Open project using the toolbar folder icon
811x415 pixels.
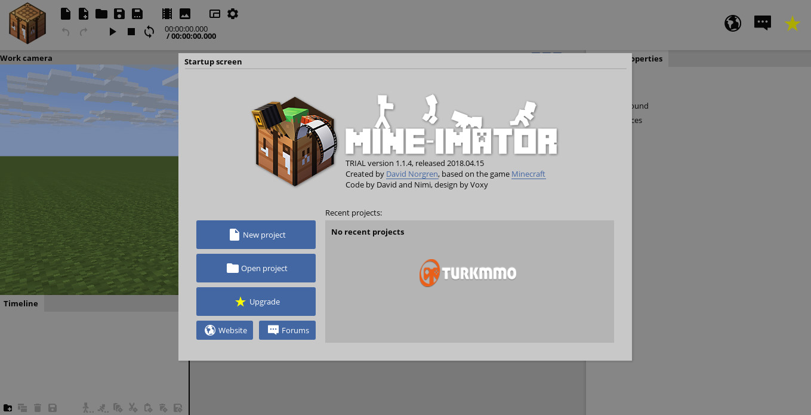(x=101, y=13)
